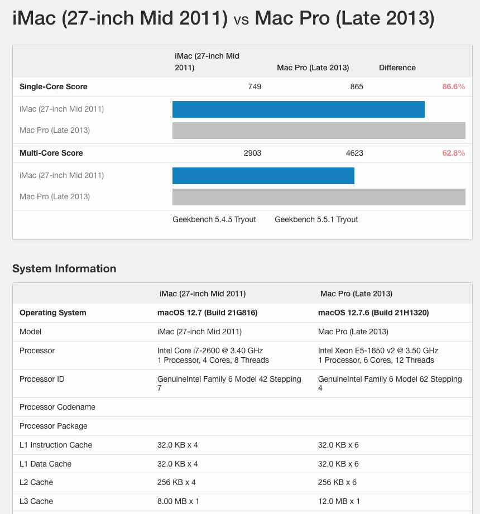
Task: Click the gray Mac Pro single-core score bar
Action: [319, 131]
